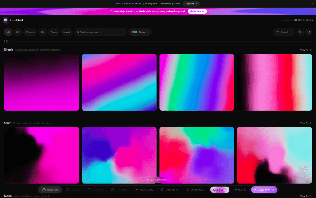Open the What's New tab

pyautogui.click(x=195, y=190)
